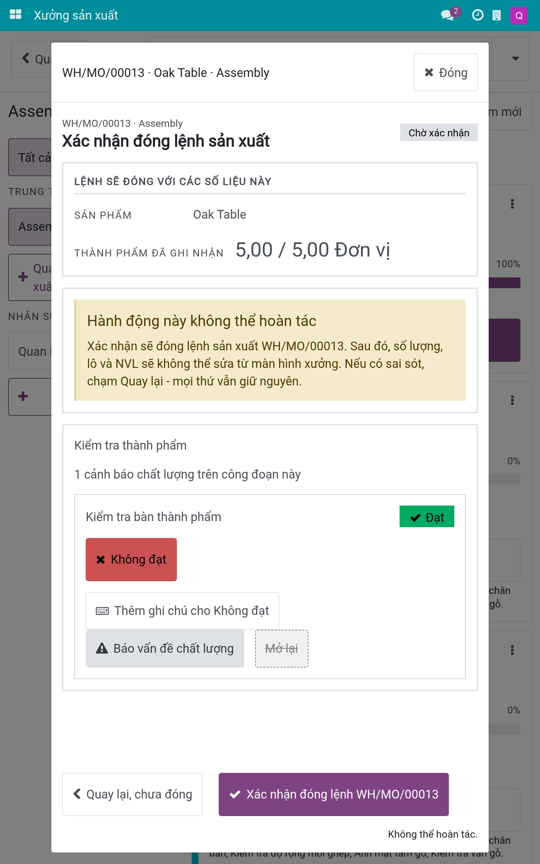Open the purple Q user avatar

(x=519, y=15)
